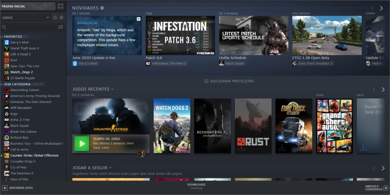Click Garry's Mod icon in favorites
The height and width of the screenshot is (195, 390).
click(x=6, y=42)
